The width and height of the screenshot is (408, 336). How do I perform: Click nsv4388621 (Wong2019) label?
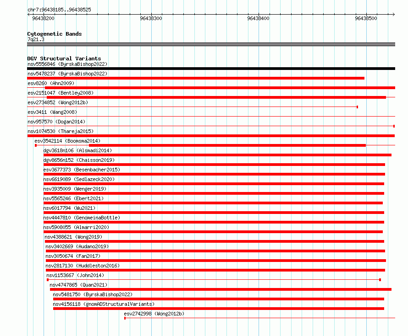pyautogui.click(x=73, y=237)
